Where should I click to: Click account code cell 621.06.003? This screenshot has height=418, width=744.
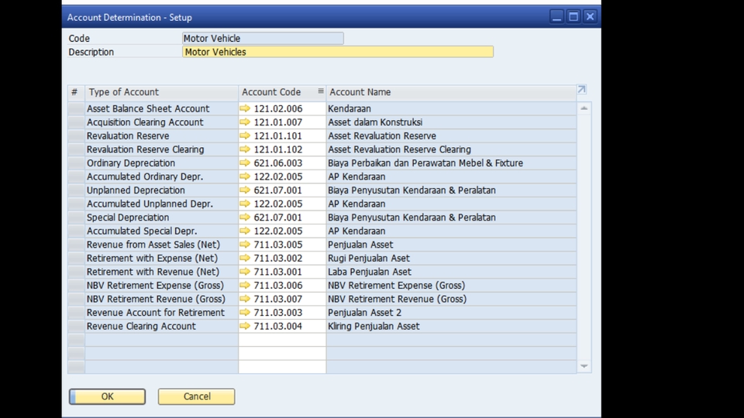[282, 163]
